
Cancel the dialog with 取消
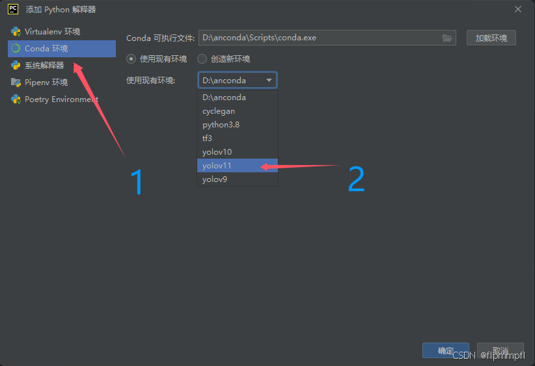click(501, 350)
